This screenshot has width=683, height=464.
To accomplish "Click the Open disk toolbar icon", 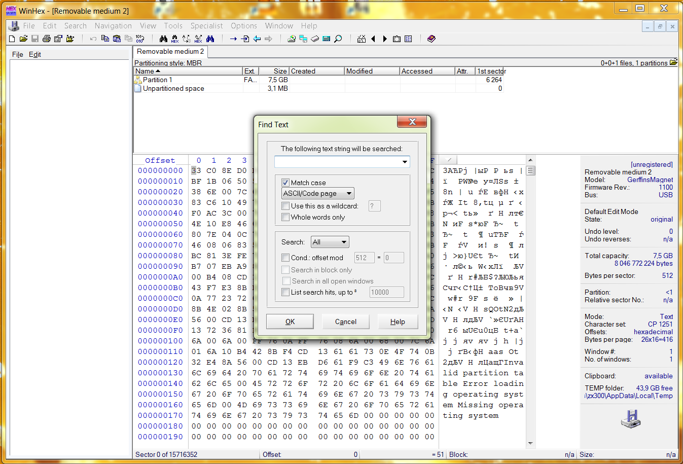I will click(292, 39).
